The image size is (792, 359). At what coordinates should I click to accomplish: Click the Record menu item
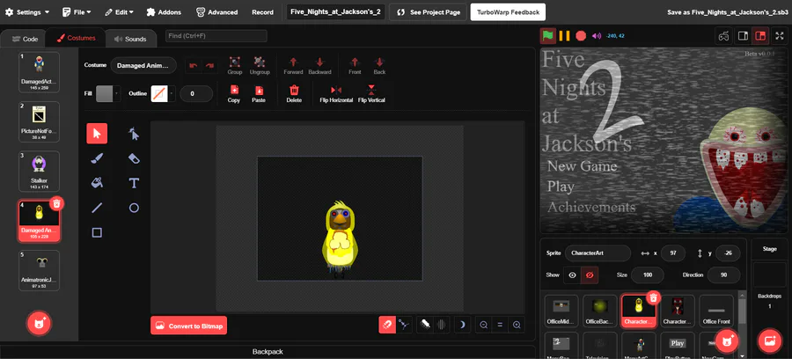(x=262, y=12)
